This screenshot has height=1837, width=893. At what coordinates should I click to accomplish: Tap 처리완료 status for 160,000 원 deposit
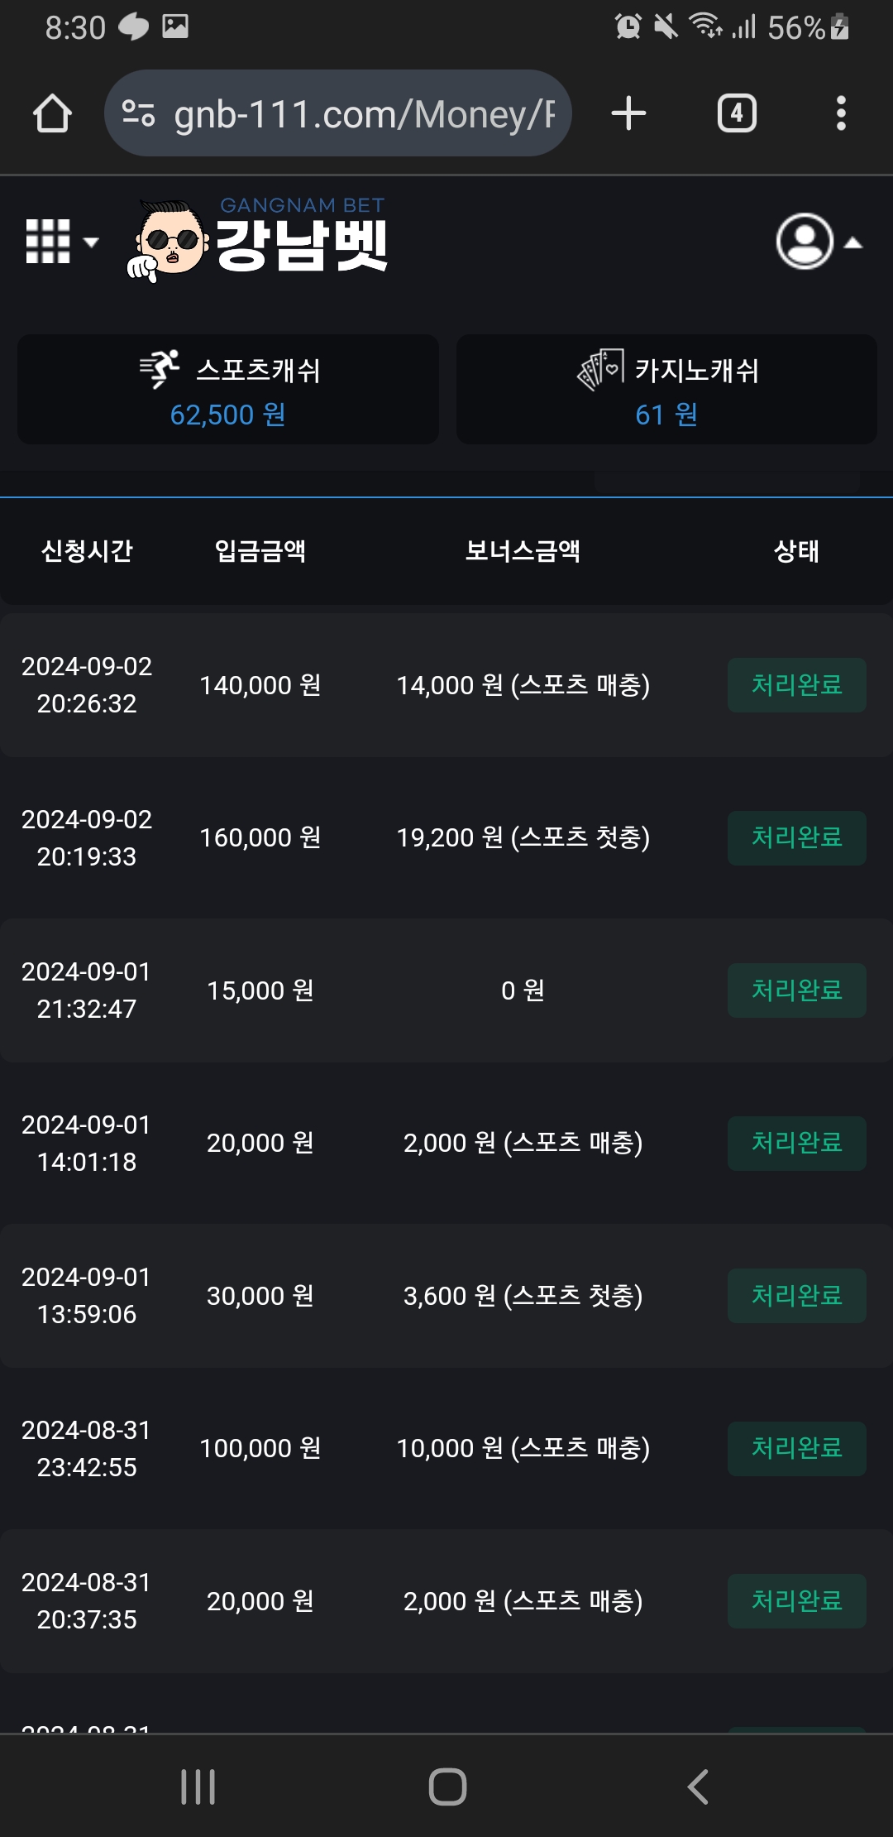coord(796,838)
